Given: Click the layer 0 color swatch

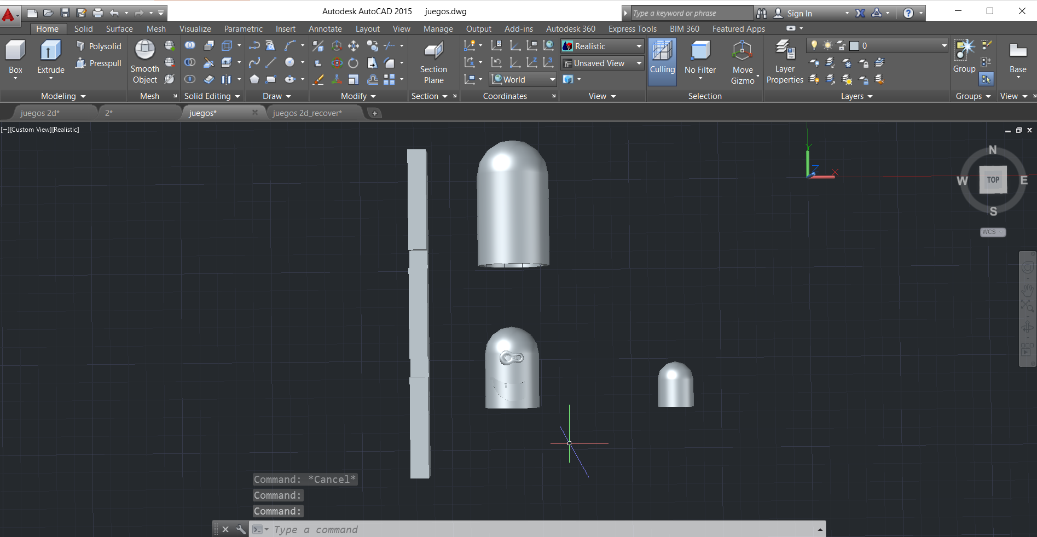Looking at the screenshot, I should [854, 46].
